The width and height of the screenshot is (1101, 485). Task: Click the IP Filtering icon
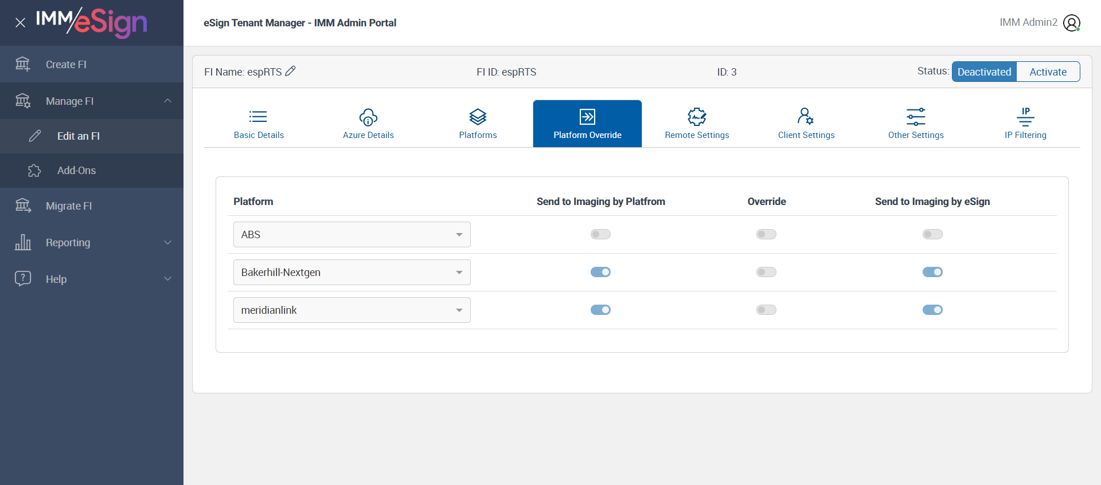pyautogui.click(x=1025, y=117)
